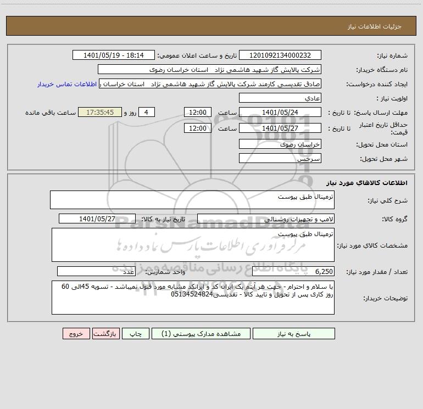Click the جزئیات اطلاعات نیاز header title
The height and width of the screenshot is (409, 423).
click(x=375, y=26)
